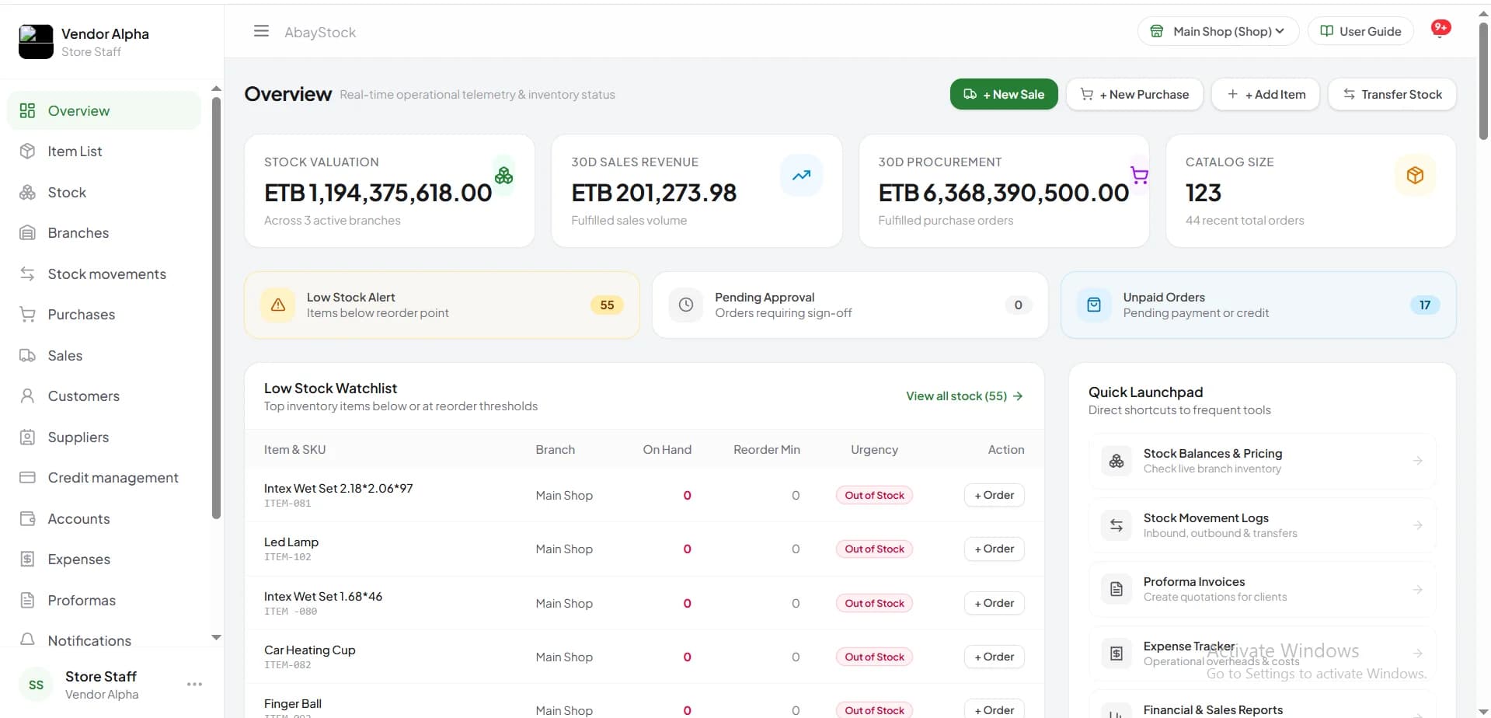Click the Accounts wallet icon in sidebar
This screenshot has width=1491, height=718.
[27, 518]
